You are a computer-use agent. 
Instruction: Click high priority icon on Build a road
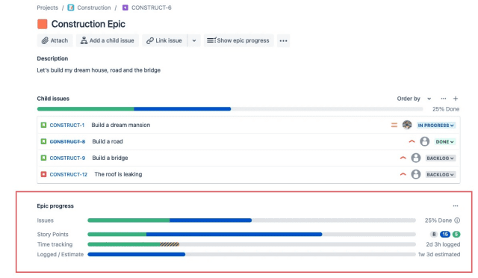[412, 141]
